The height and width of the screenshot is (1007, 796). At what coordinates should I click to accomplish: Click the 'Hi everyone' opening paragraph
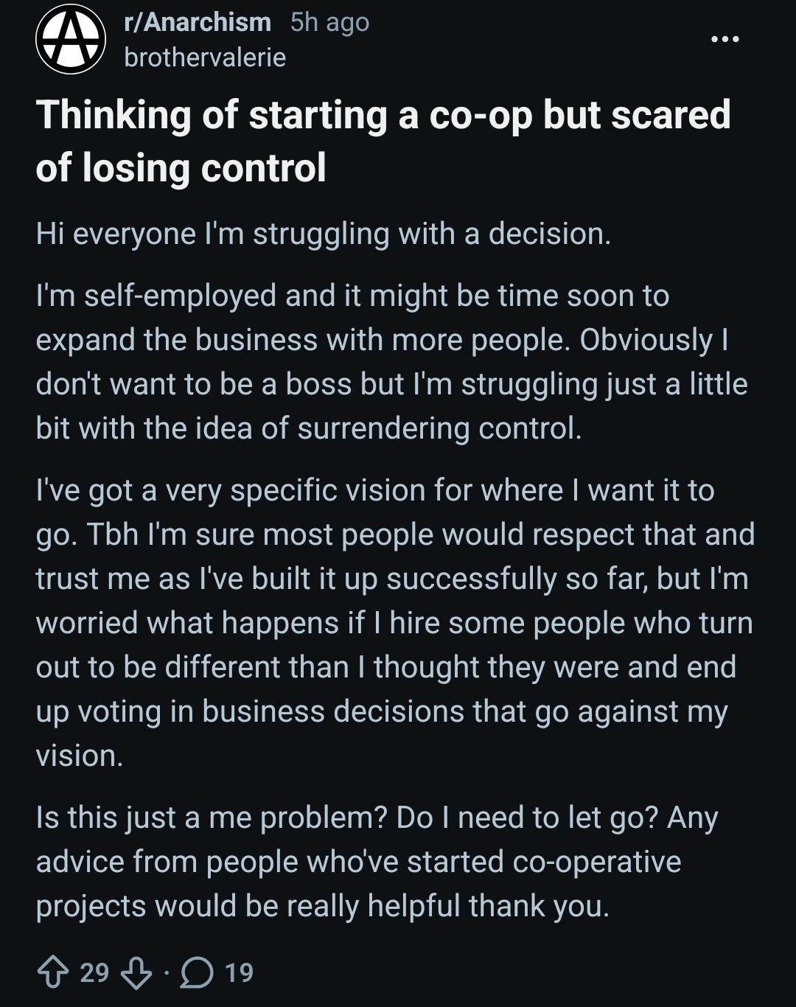tap(323, 234)
